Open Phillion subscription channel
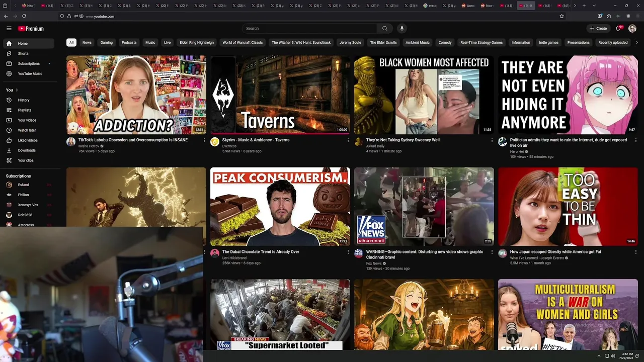The height and width of the screenshot is (362, 644). point(28,195)
